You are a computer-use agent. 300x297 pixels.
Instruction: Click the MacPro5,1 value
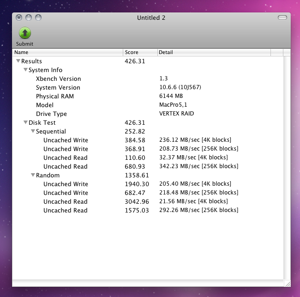pyautogui.click(x=174, y=105)
